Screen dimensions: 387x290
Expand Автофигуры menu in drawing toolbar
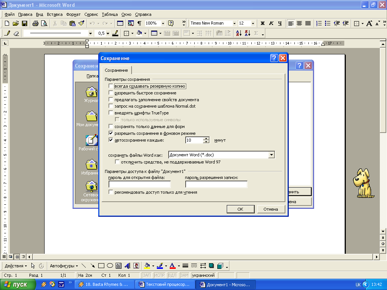pyautogui.click(x=64, y=266)
